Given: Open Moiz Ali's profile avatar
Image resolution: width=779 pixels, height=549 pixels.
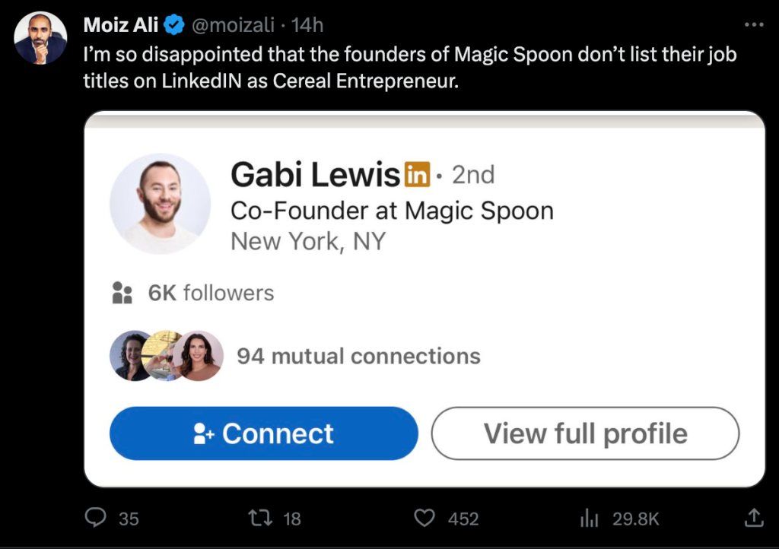Looking at the screenshot, I should (x=41, y=38).
